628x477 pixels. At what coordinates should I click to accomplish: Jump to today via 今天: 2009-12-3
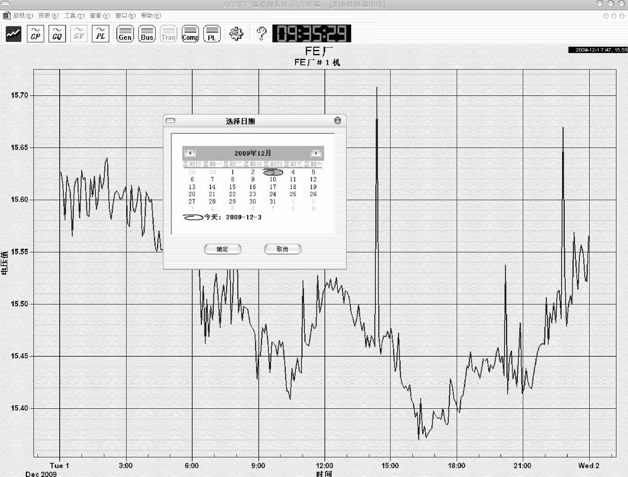coord(222,217)
